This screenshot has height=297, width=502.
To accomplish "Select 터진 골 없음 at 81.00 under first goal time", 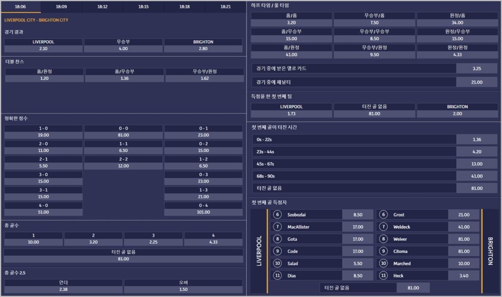I will point(375,188).
